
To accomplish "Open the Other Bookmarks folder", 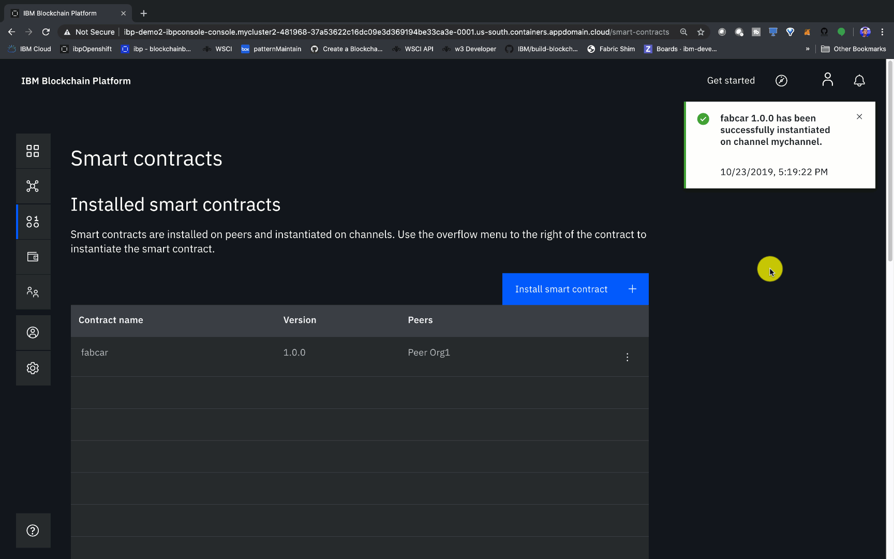I will pos(854,49).
